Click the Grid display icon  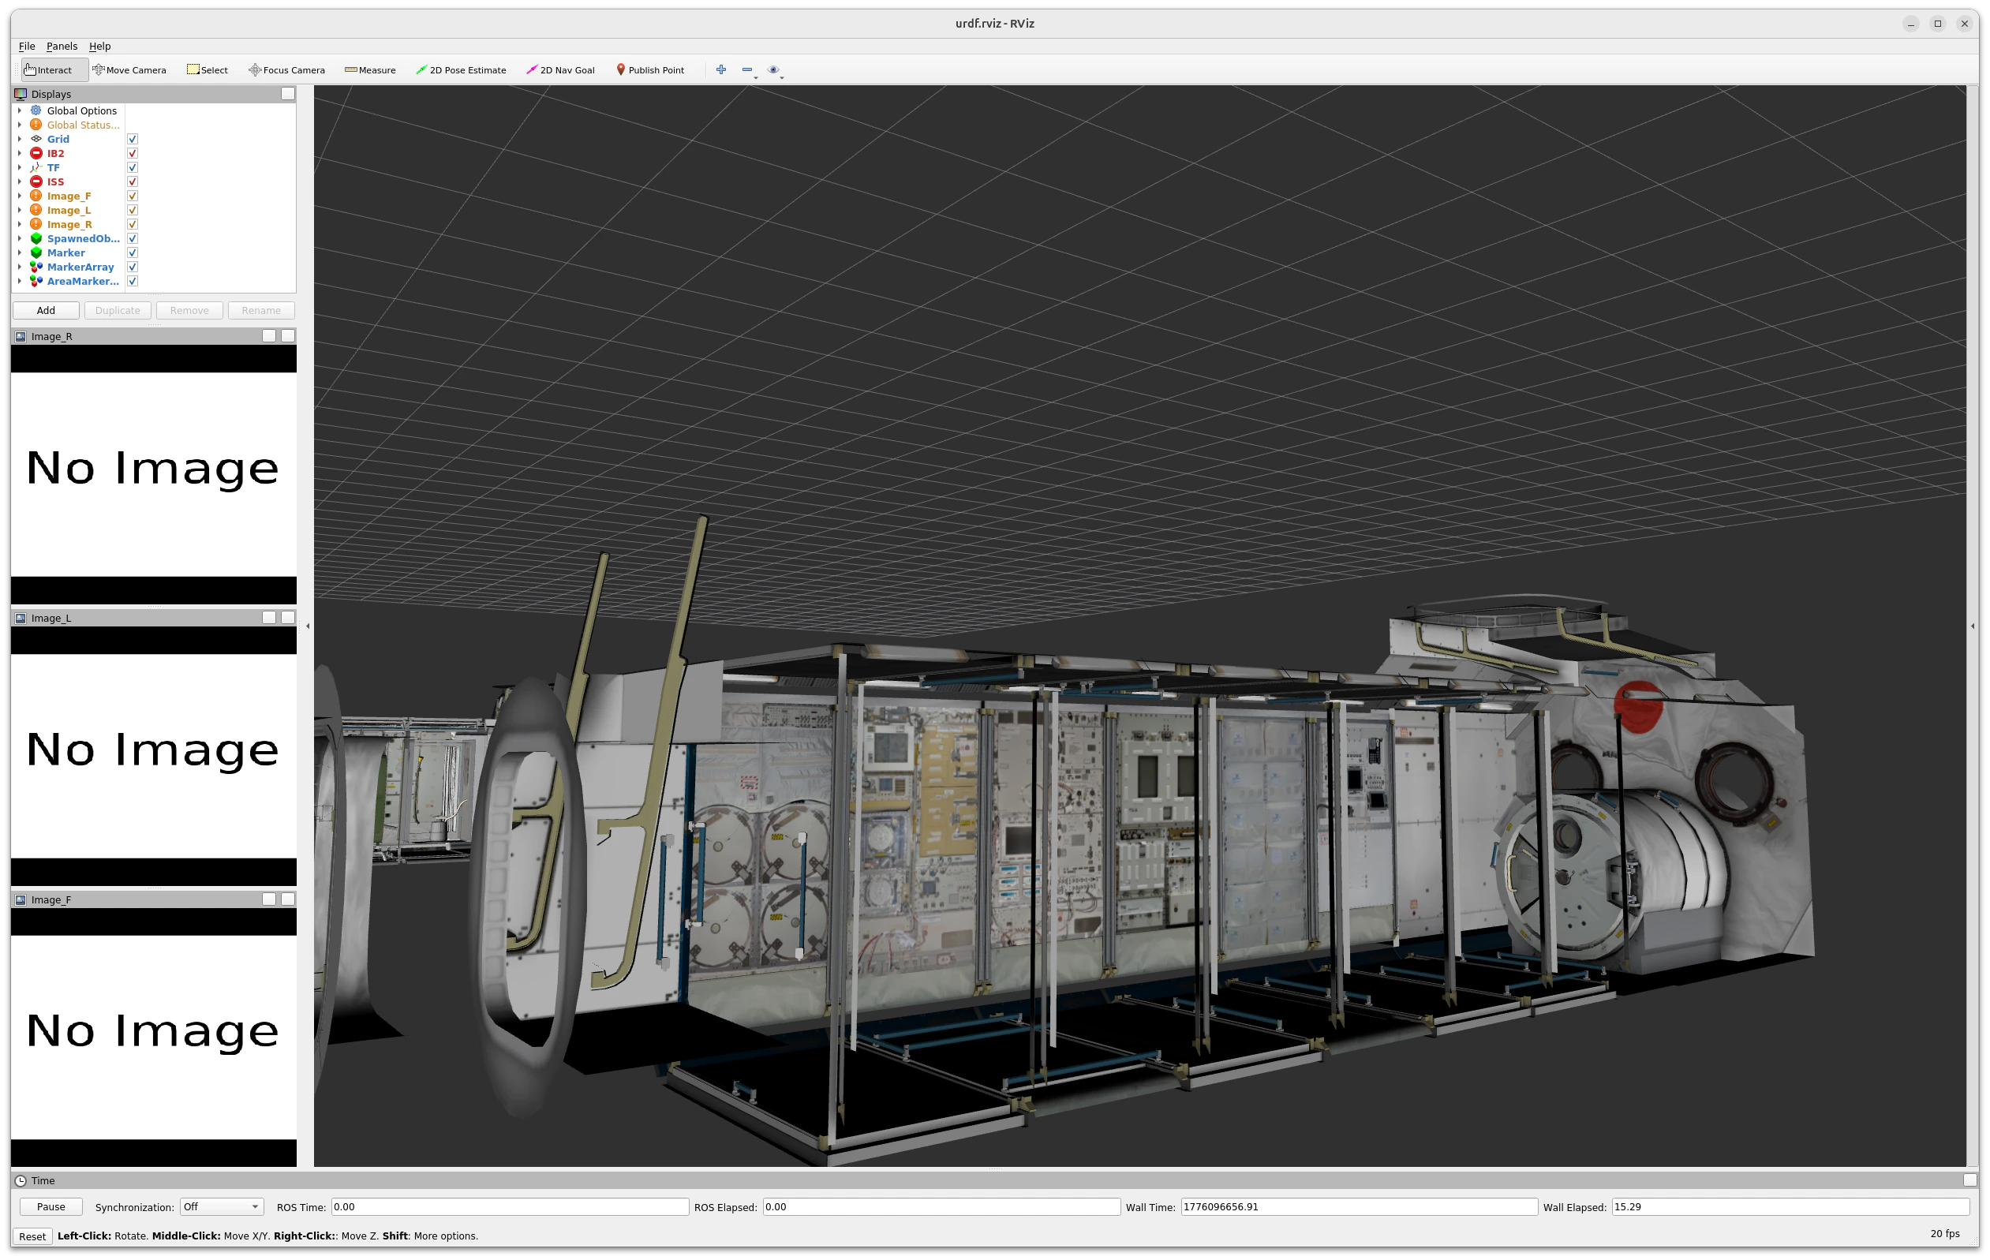click(36, 139)
